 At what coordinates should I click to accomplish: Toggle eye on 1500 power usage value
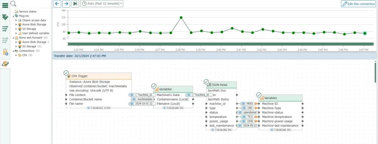pyautogui.click(x=243, y=121)
